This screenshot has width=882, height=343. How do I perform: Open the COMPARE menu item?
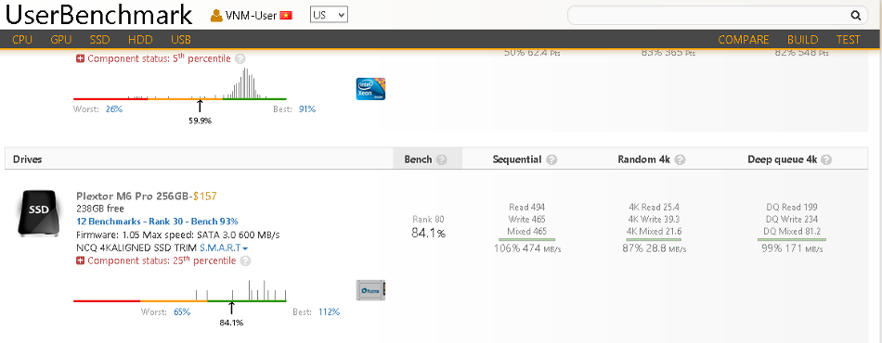744,40
